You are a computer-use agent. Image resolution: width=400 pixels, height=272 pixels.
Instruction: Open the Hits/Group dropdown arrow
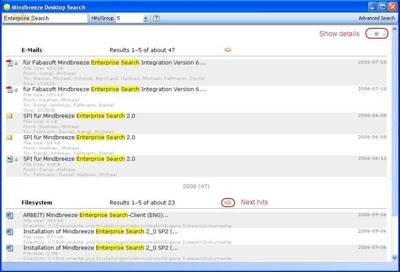click(145, 19)
